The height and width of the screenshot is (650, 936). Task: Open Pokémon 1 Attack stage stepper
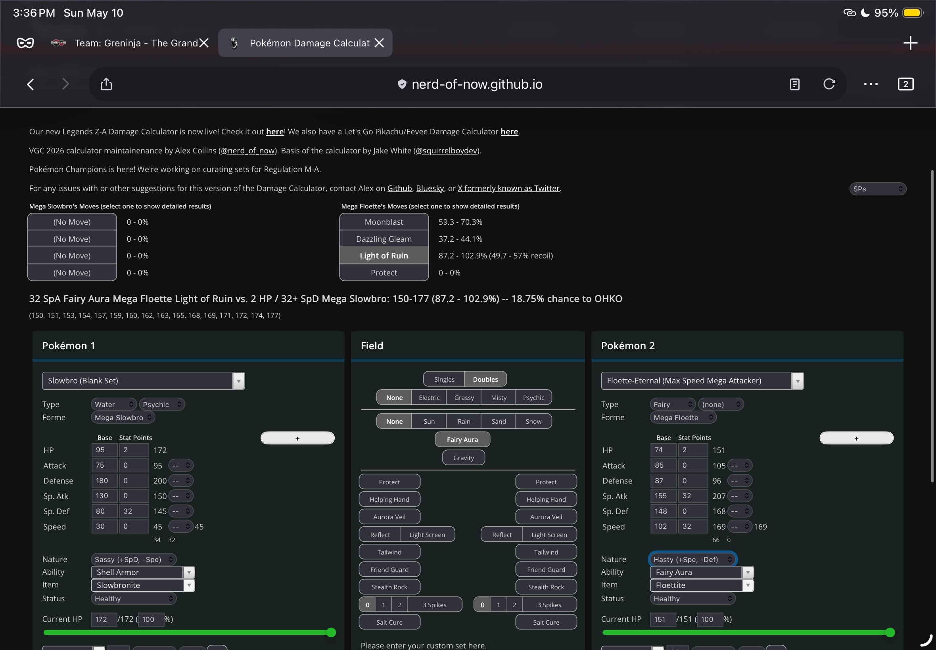[x=181, y=466]
